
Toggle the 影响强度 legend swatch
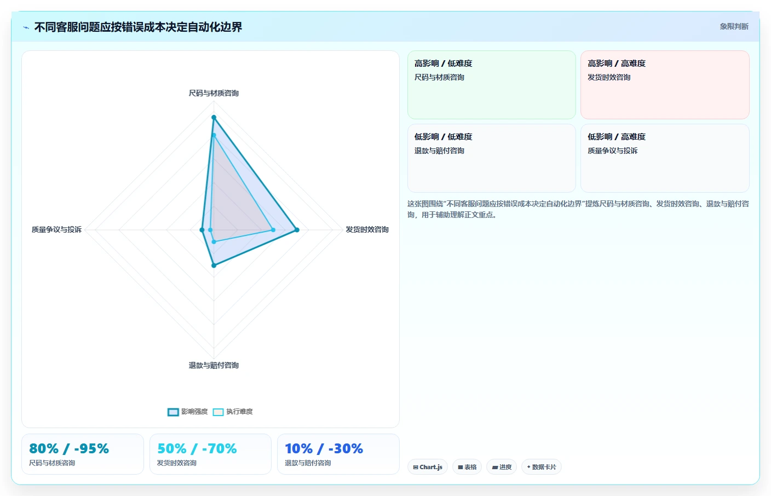pos(173,412)
